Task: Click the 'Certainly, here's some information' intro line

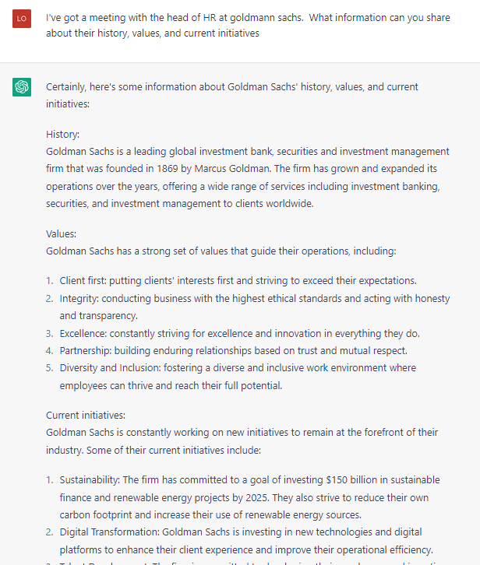Action: point(231,96)
